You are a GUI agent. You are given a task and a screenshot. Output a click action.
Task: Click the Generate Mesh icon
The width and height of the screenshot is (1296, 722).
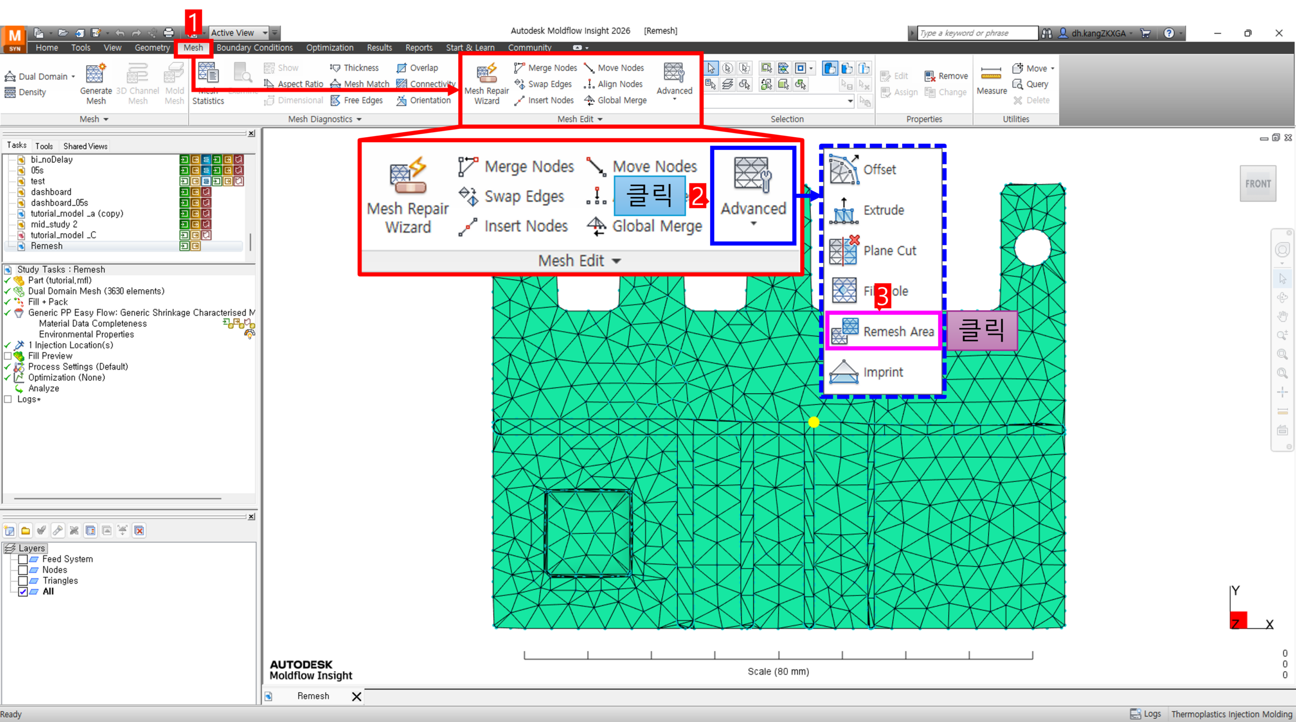(96, 84)
